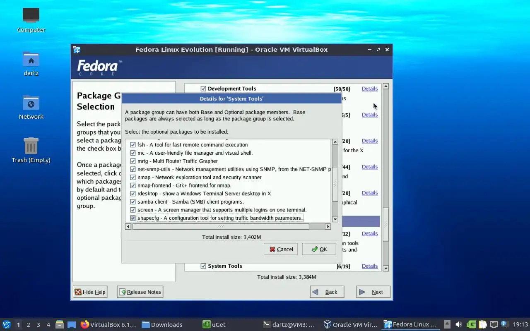Click up arrow of main package group scrollbar
530x331 pixels.
point(386,86)
